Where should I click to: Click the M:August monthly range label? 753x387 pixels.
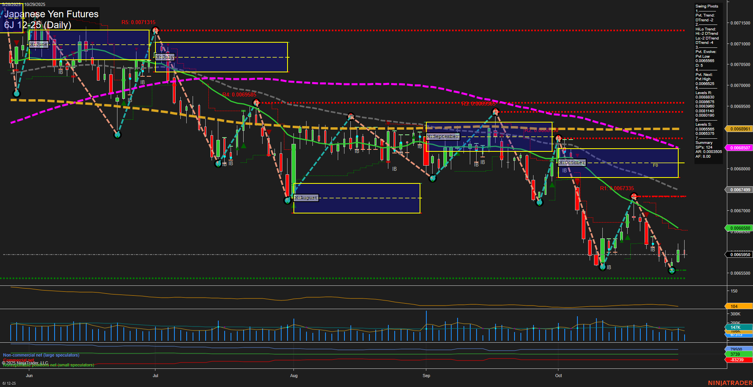tap(306, 197)
